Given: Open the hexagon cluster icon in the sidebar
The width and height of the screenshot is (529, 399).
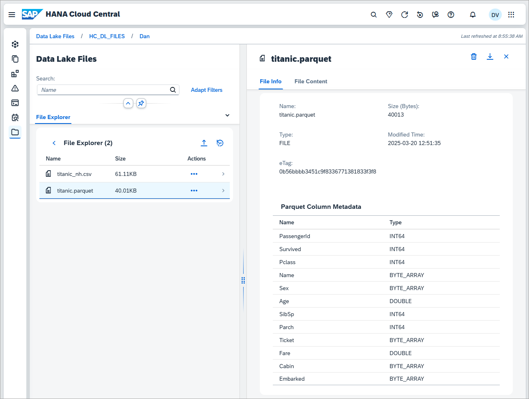Looking at the screenshot, I should [x=15, y=44].
